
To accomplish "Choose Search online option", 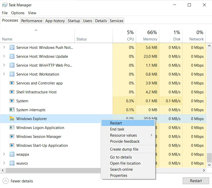I will (128, 169).
